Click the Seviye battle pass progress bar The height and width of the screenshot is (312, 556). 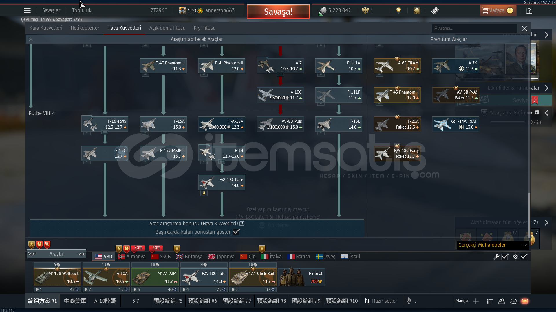coord(504,100)
